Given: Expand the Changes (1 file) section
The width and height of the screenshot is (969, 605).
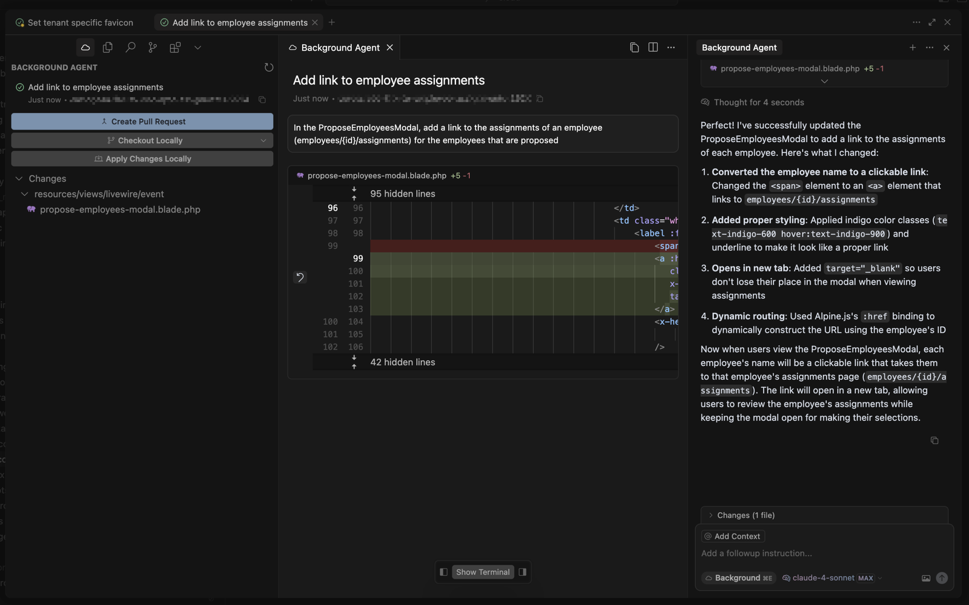Looking at the screenshot, I should click(745, 515).
